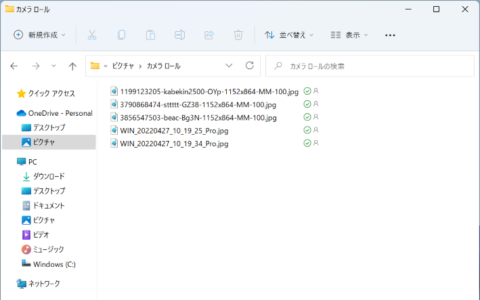Click green sync check for WIN_20220427_10_19_34_Pro.jpg
The image size is (480, 300).
(307, 143)
